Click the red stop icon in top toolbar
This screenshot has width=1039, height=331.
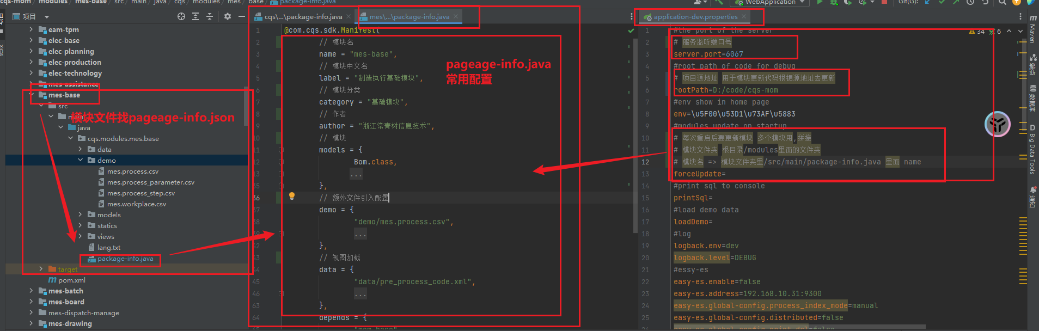click(x=884, y=2)
